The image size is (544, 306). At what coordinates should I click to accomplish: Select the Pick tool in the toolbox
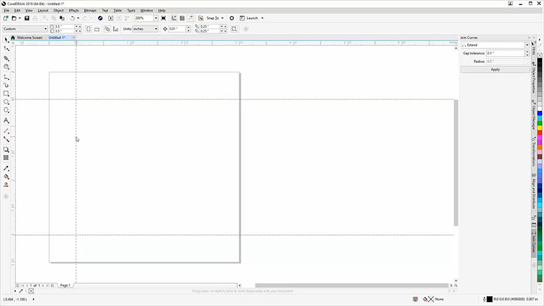[x=7, y=39]
